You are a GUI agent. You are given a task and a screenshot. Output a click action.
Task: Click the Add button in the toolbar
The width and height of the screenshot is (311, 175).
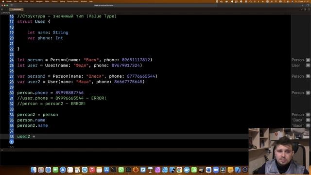point(302,5)
